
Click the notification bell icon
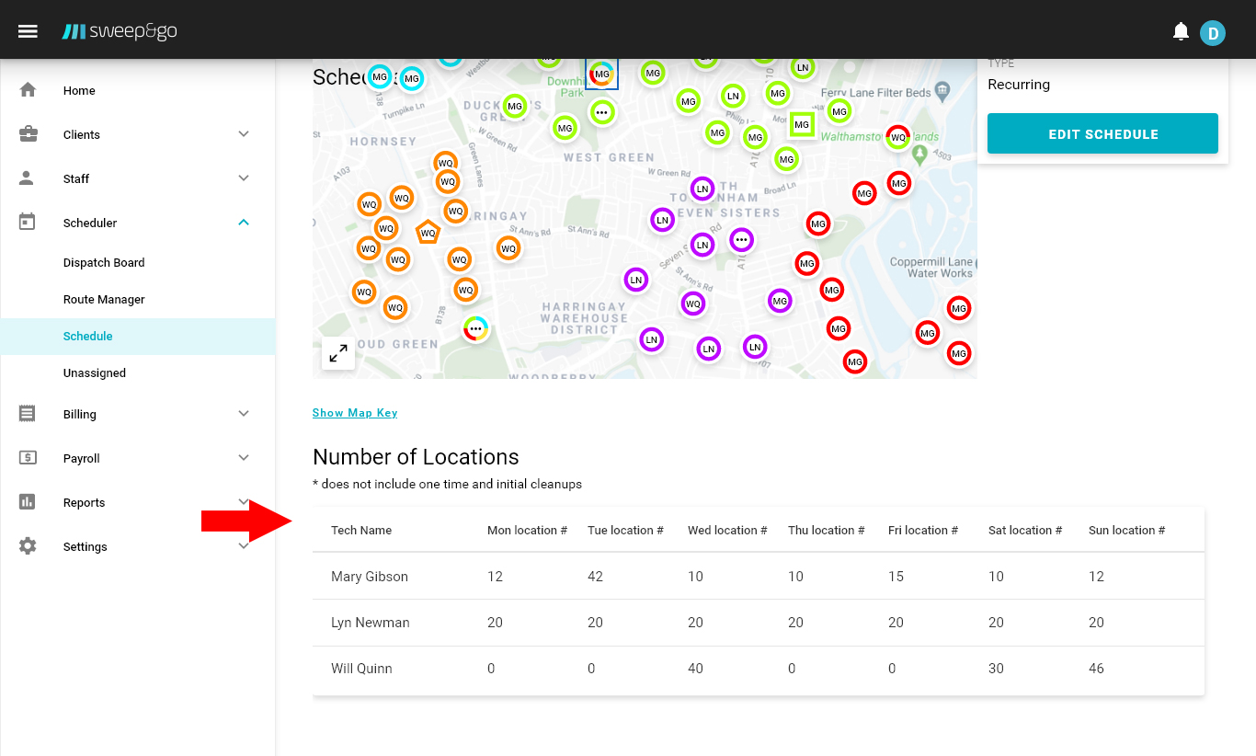pyautogui.click(x=1181, y=32)
